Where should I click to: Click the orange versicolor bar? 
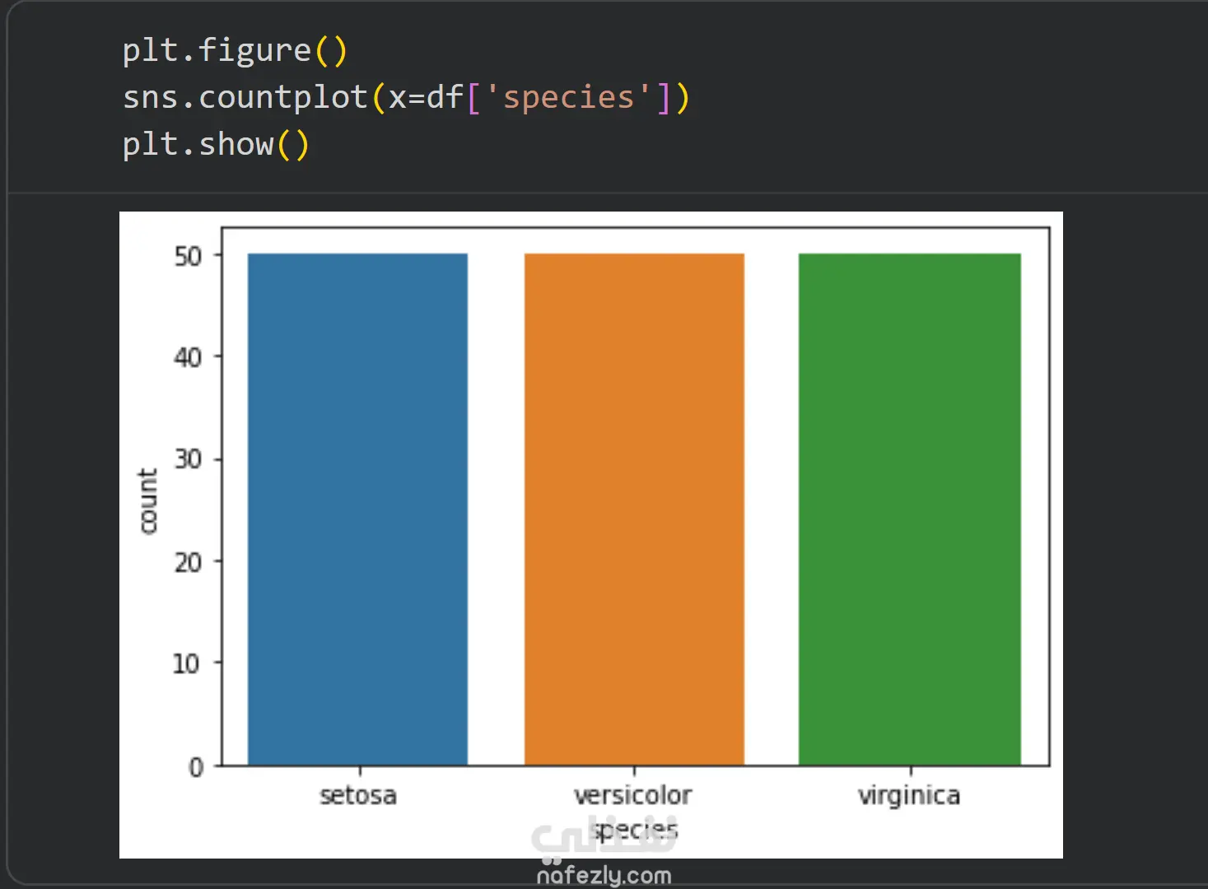coord(634,509)
